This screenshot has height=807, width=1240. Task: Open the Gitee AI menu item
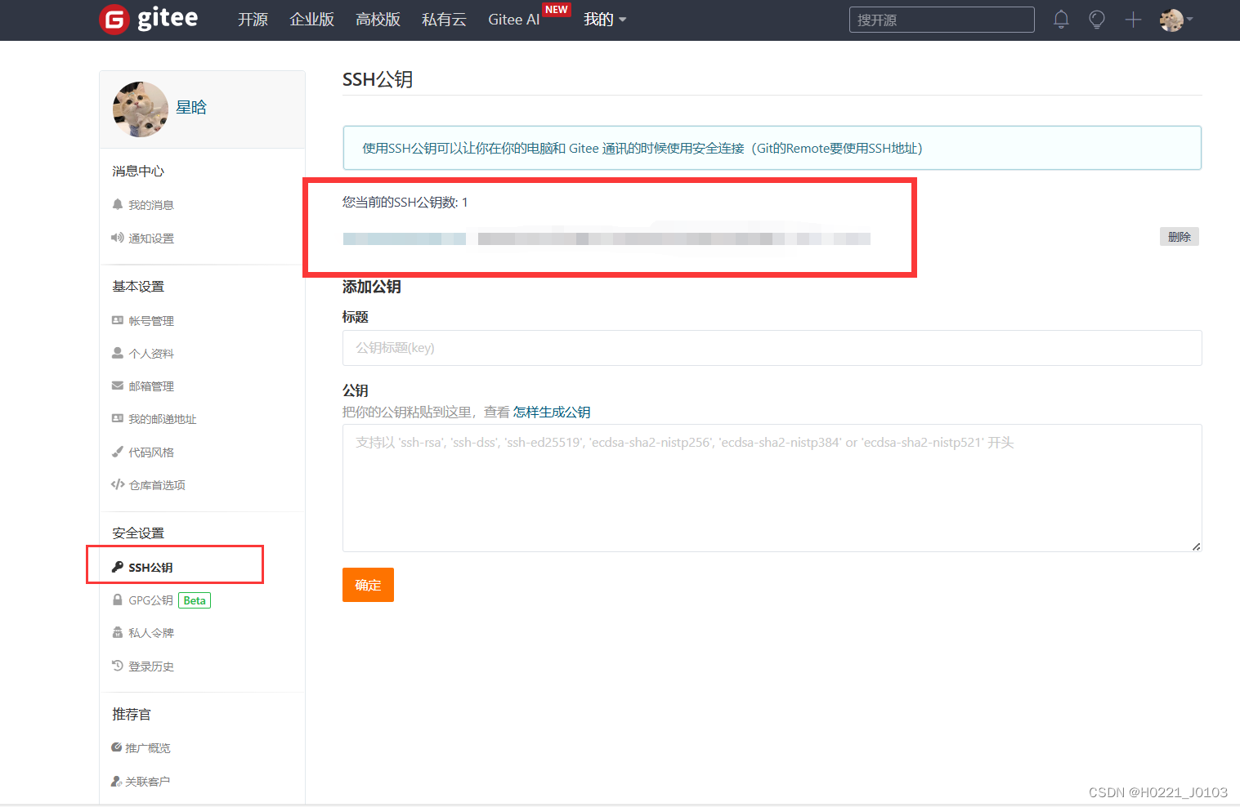click(513, 20)
